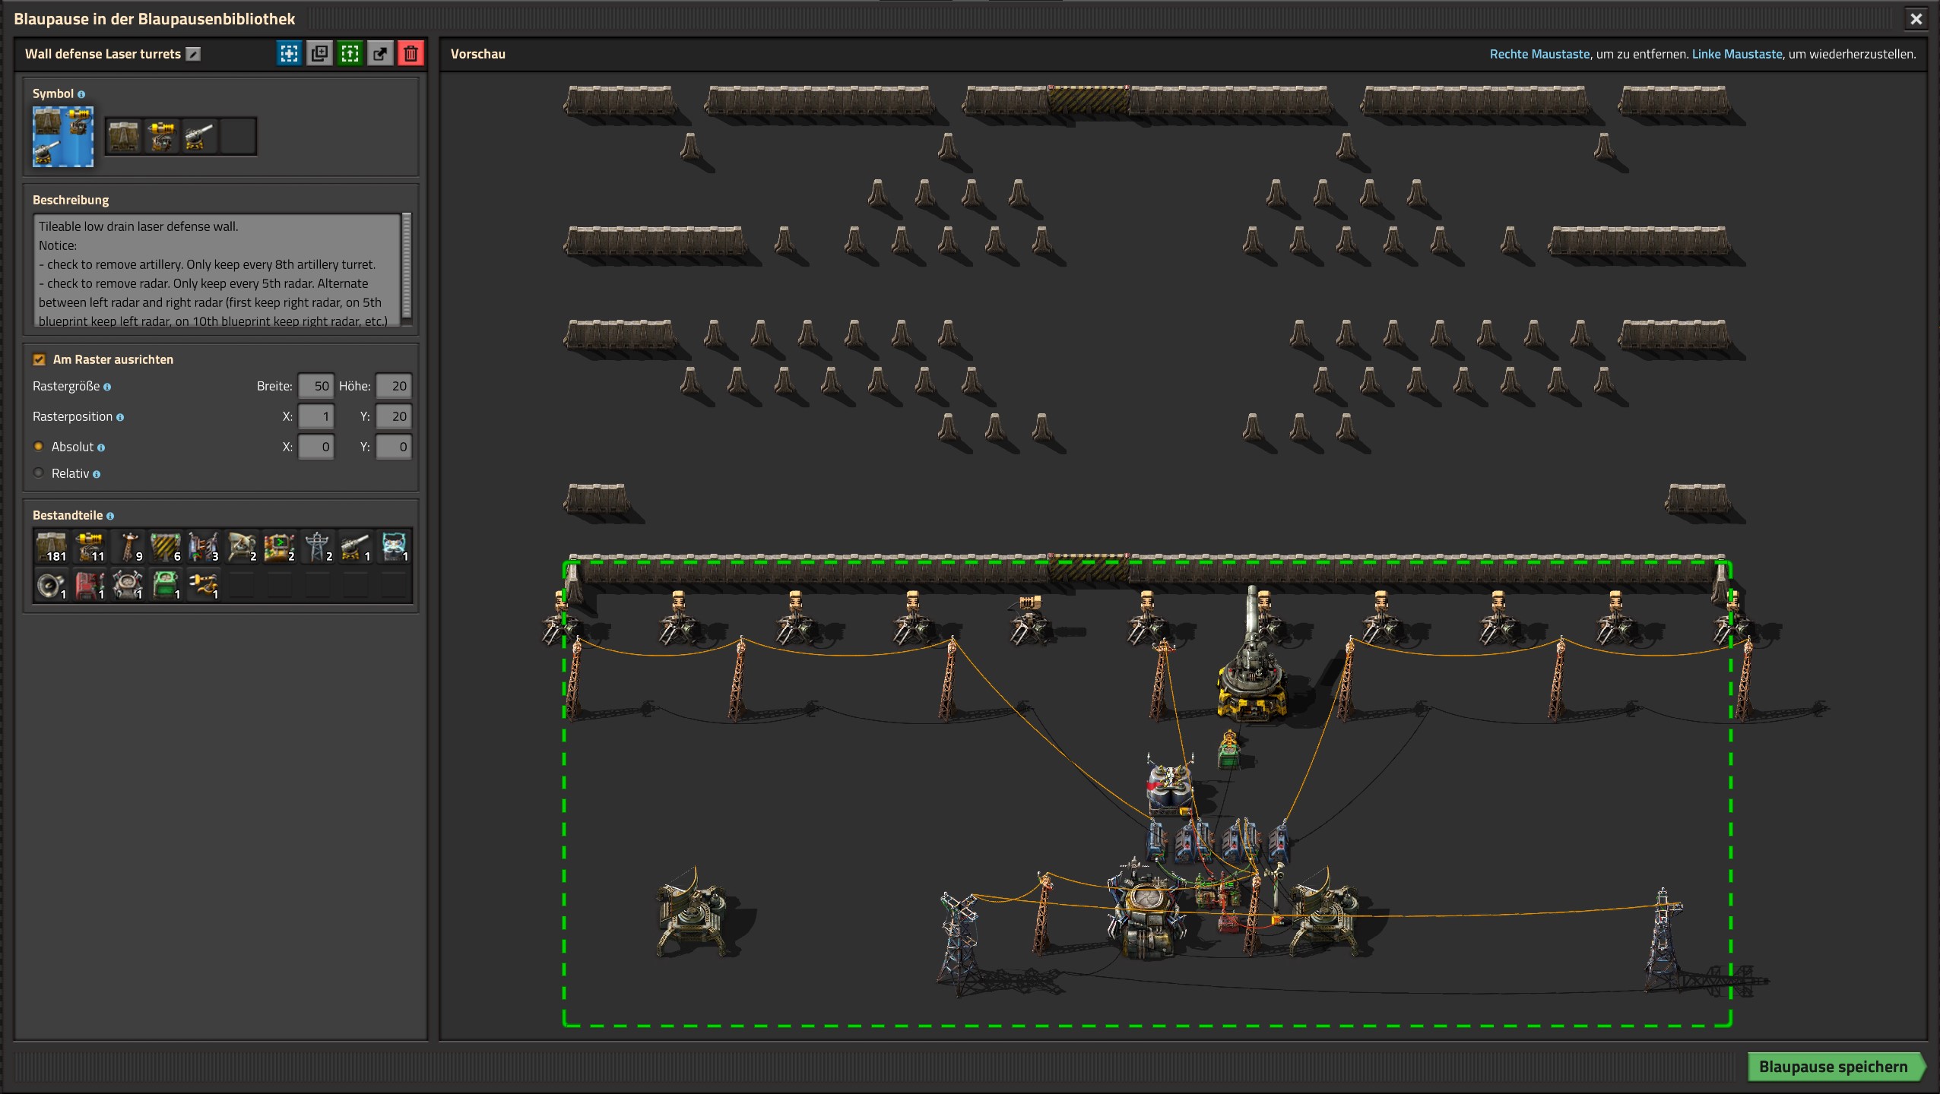1940x1094 pixels.
Task: Click the gate component with count 6
Action: pyautogui.click(x=166, y=547)
